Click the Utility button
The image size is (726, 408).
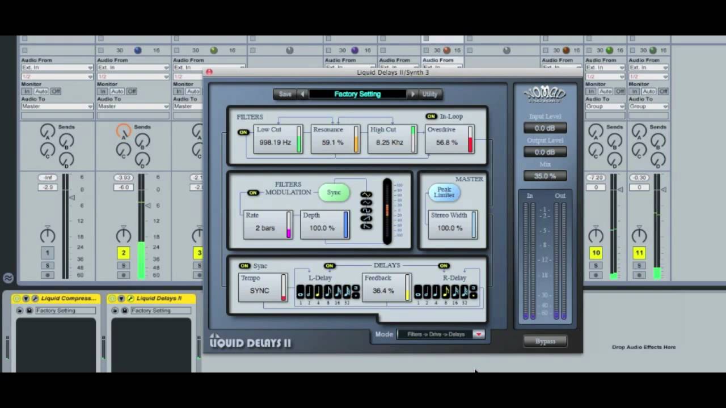(430, 94)
